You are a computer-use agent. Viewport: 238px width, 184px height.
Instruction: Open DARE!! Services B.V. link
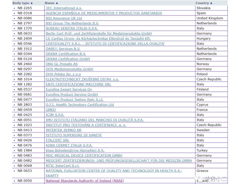63,49
